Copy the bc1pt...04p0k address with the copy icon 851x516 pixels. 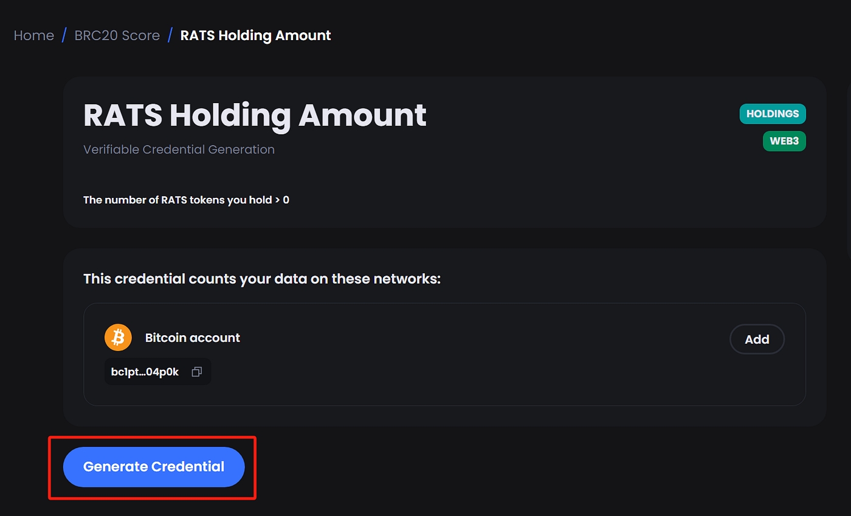196,372
